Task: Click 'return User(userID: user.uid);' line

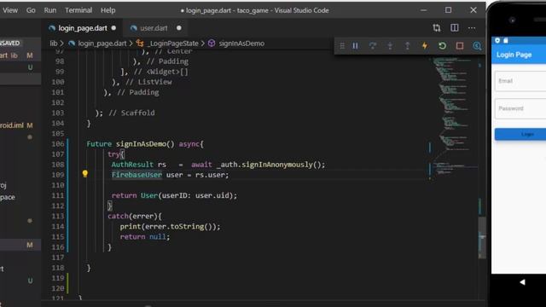Action: tap(174, 195)
